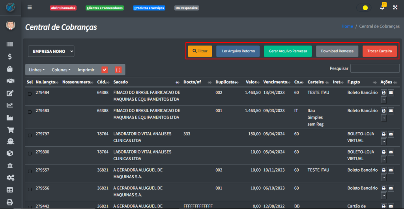The image size is (404, 209).
Task: Check the selection box for entry 279483
Action: (x=30, y=112)
